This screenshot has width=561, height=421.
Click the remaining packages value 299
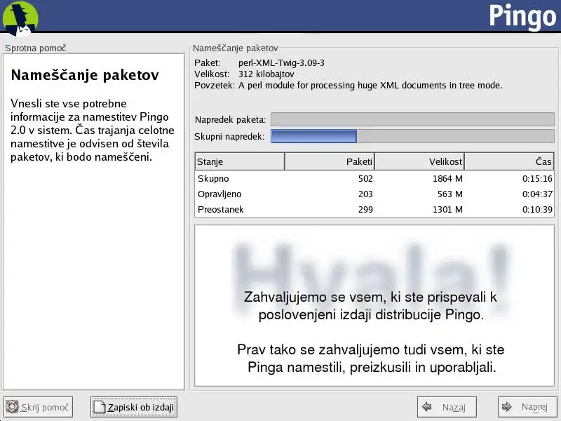(x=365, y=209)
